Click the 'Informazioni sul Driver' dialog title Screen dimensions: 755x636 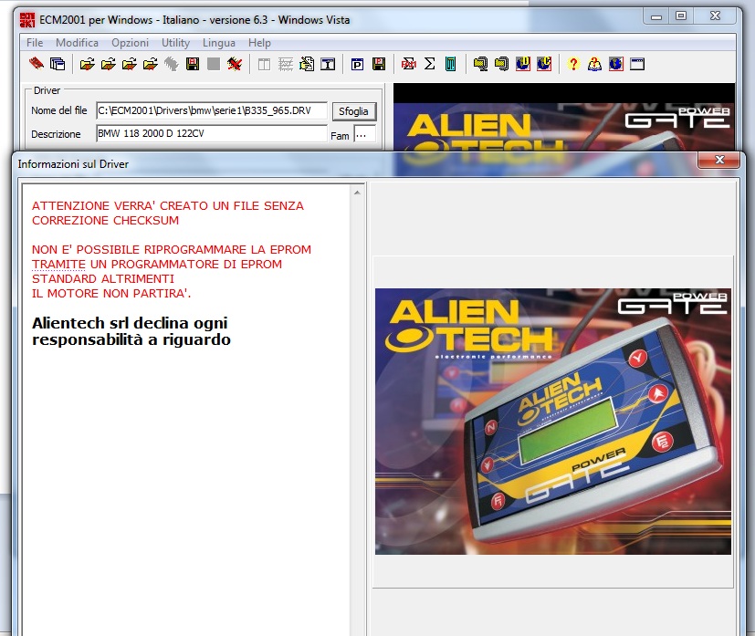(x=73, y=164)
